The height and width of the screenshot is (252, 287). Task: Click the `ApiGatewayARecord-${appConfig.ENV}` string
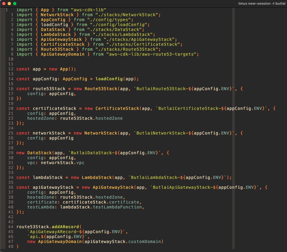(x=76, y=232)
